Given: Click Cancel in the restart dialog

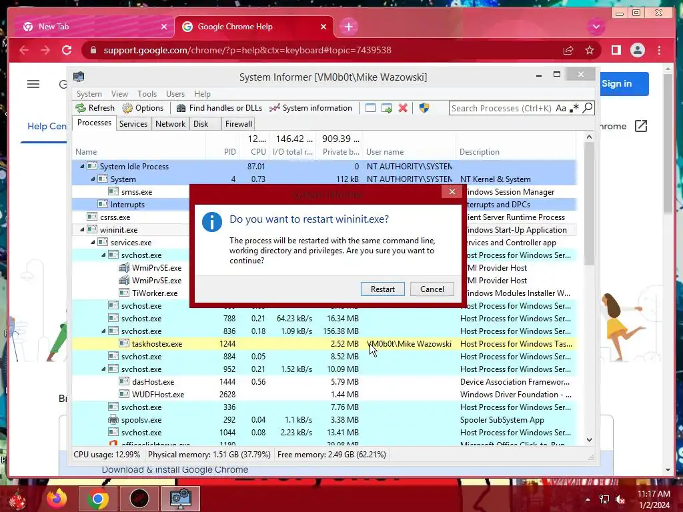Looking at the screenshot, I should [x=432, y=289].
